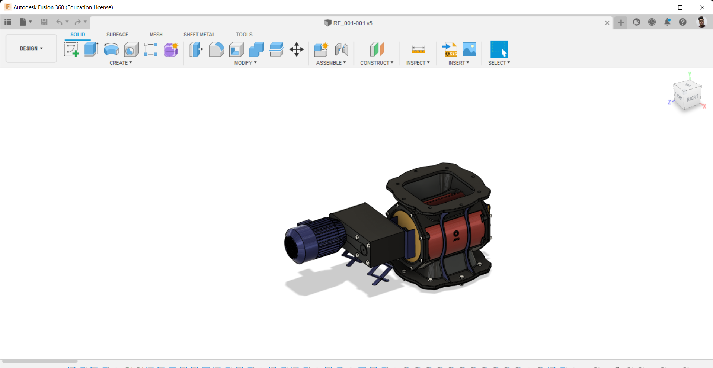Open the Job Status clock icon
The height and width of the screenshot is (368, 713).
coord(652,22)
